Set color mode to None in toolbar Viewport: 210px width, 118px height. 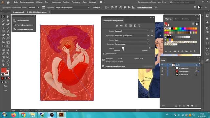(x=9, y=78)
